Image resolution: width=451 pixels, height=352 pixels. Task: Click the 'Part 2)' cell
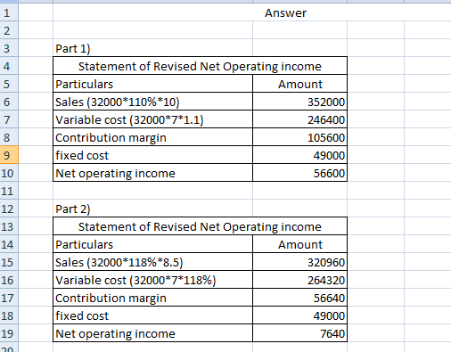(152, 209)
